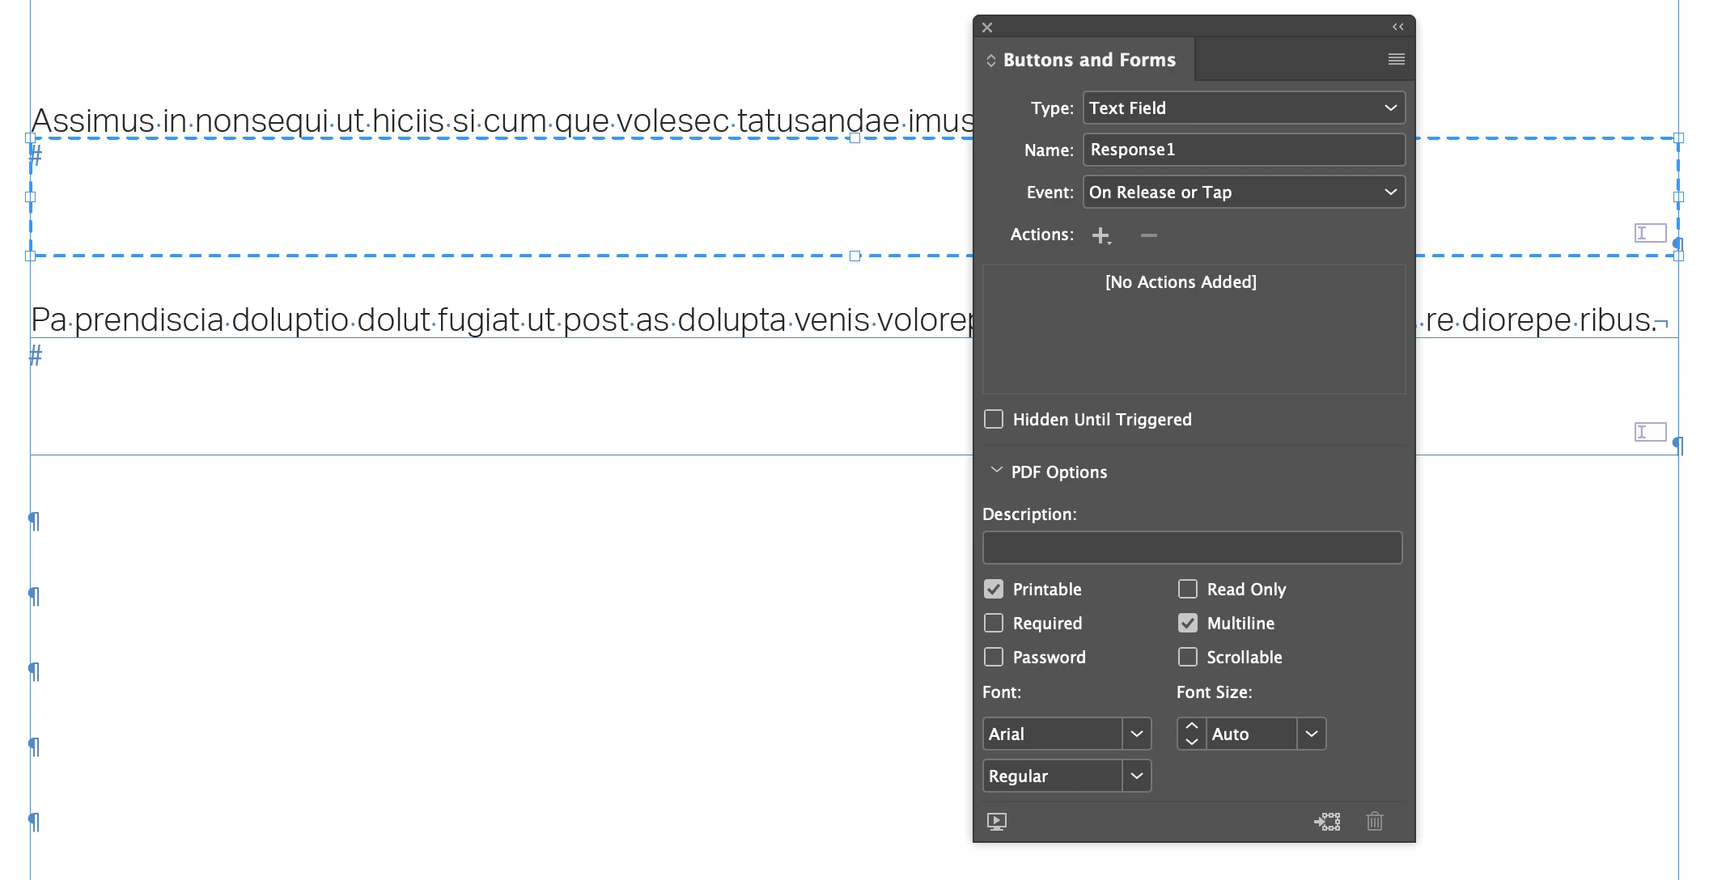The width and height of the screenshot is (1709, 880).
Task: Open the Buttons and Forms panel menu
Action: [1396, 59]
